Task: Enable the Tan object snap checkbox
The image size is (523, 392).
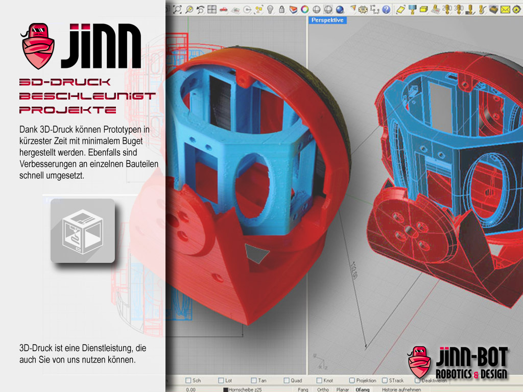Action: pos(254,380)
